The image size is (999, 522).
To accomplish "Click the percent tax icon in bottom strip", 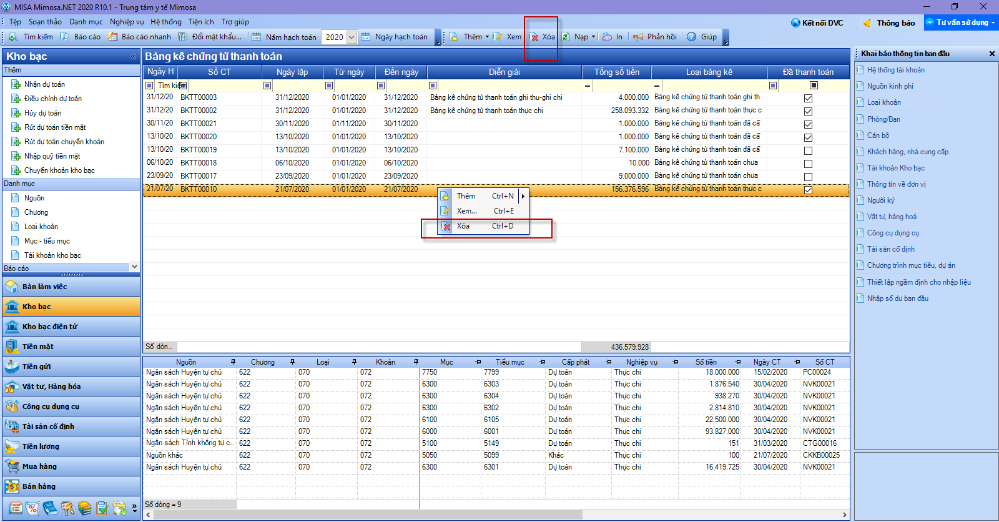I will click(32, 508).
